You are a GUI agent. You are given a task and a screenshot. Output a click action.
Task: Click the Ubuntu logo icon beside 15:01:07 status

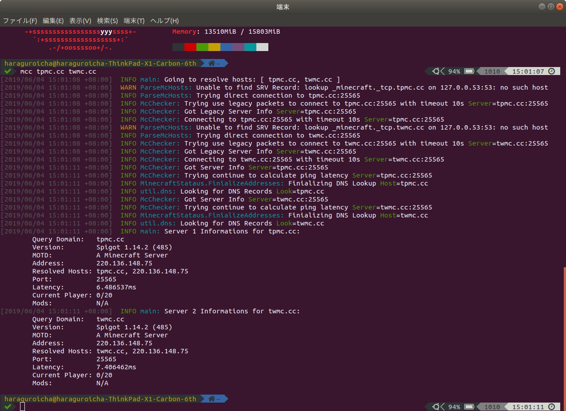pyautogui.click(x=437, y=71)
